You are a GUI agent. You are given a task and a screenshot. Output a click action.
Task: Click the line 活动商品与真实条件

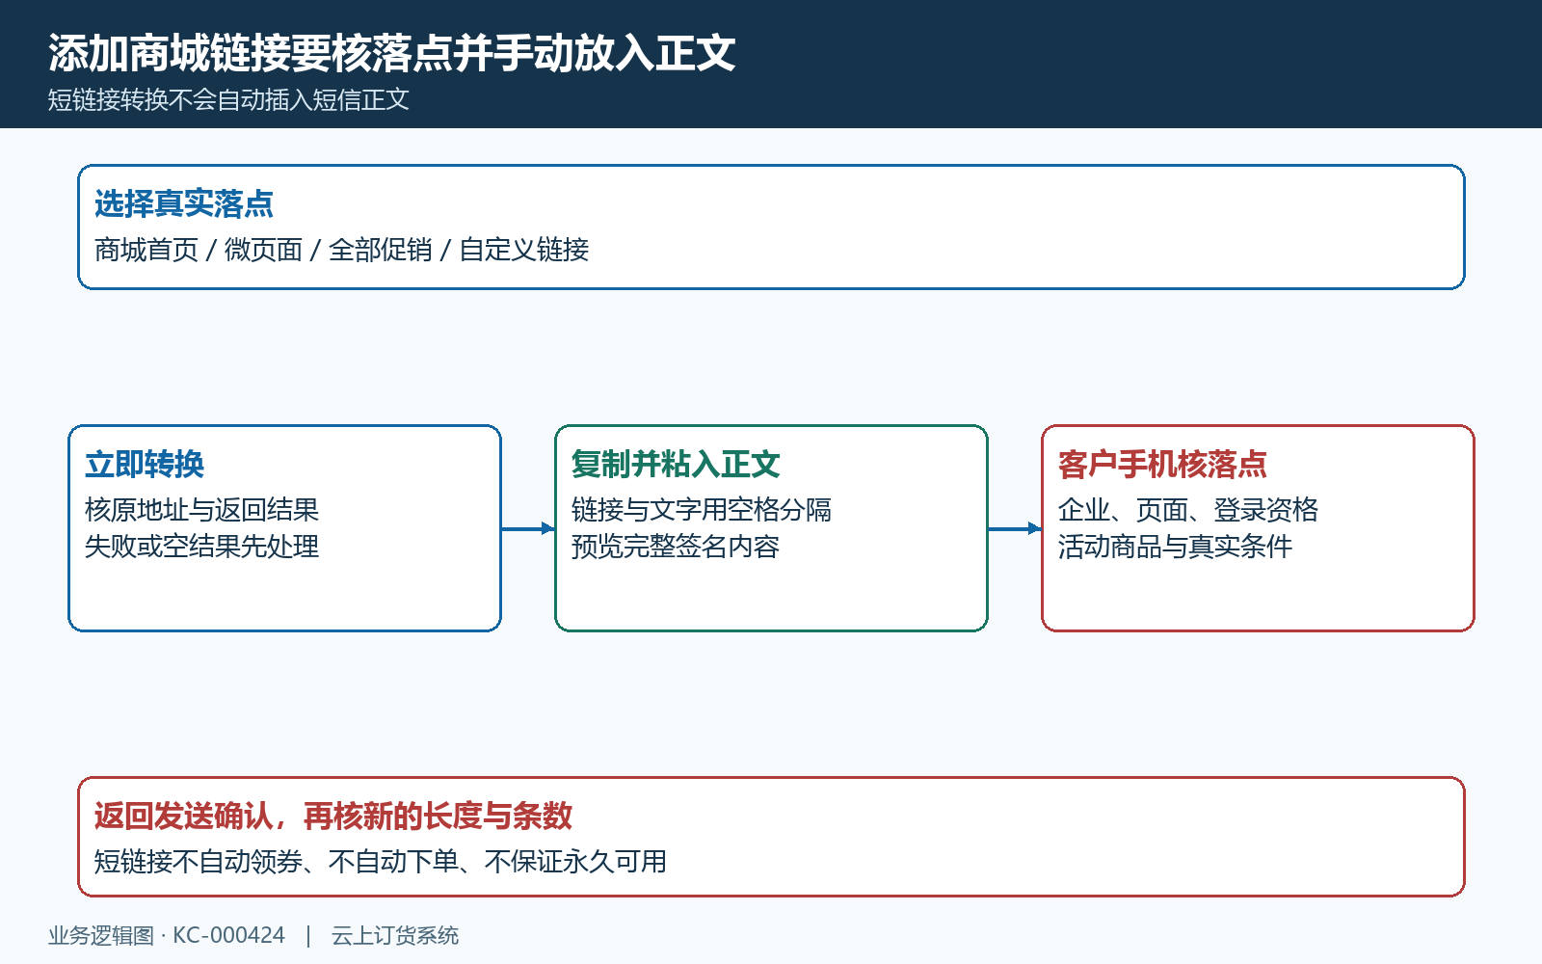tap(1176, 547)
